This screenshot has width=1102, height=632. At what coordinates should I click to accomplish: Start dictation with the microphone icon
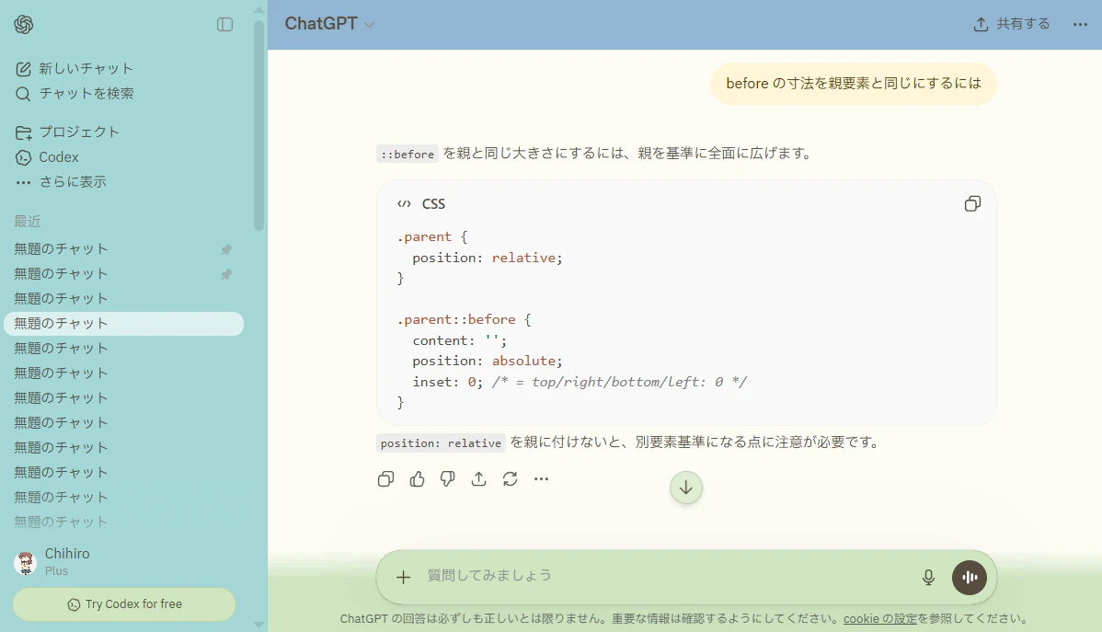click(928, 577)
